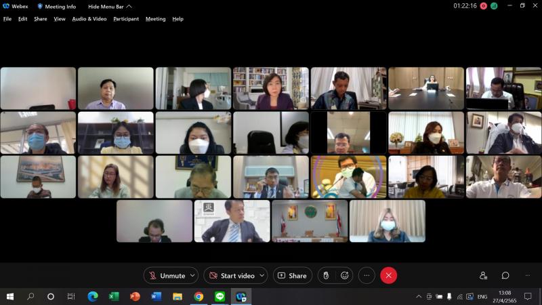
Task: Switch to Chrome in taskbar
Action: pyautogui.click(x=199, y=296)
